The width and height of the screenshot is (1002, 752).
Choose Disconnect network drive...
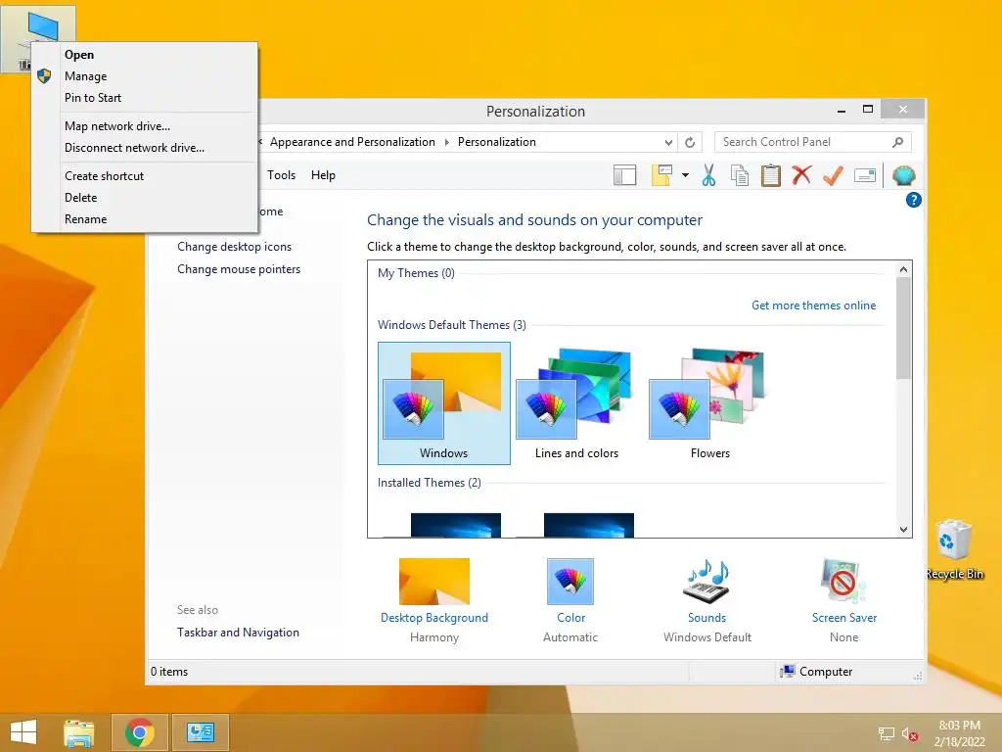click(145, 148)
